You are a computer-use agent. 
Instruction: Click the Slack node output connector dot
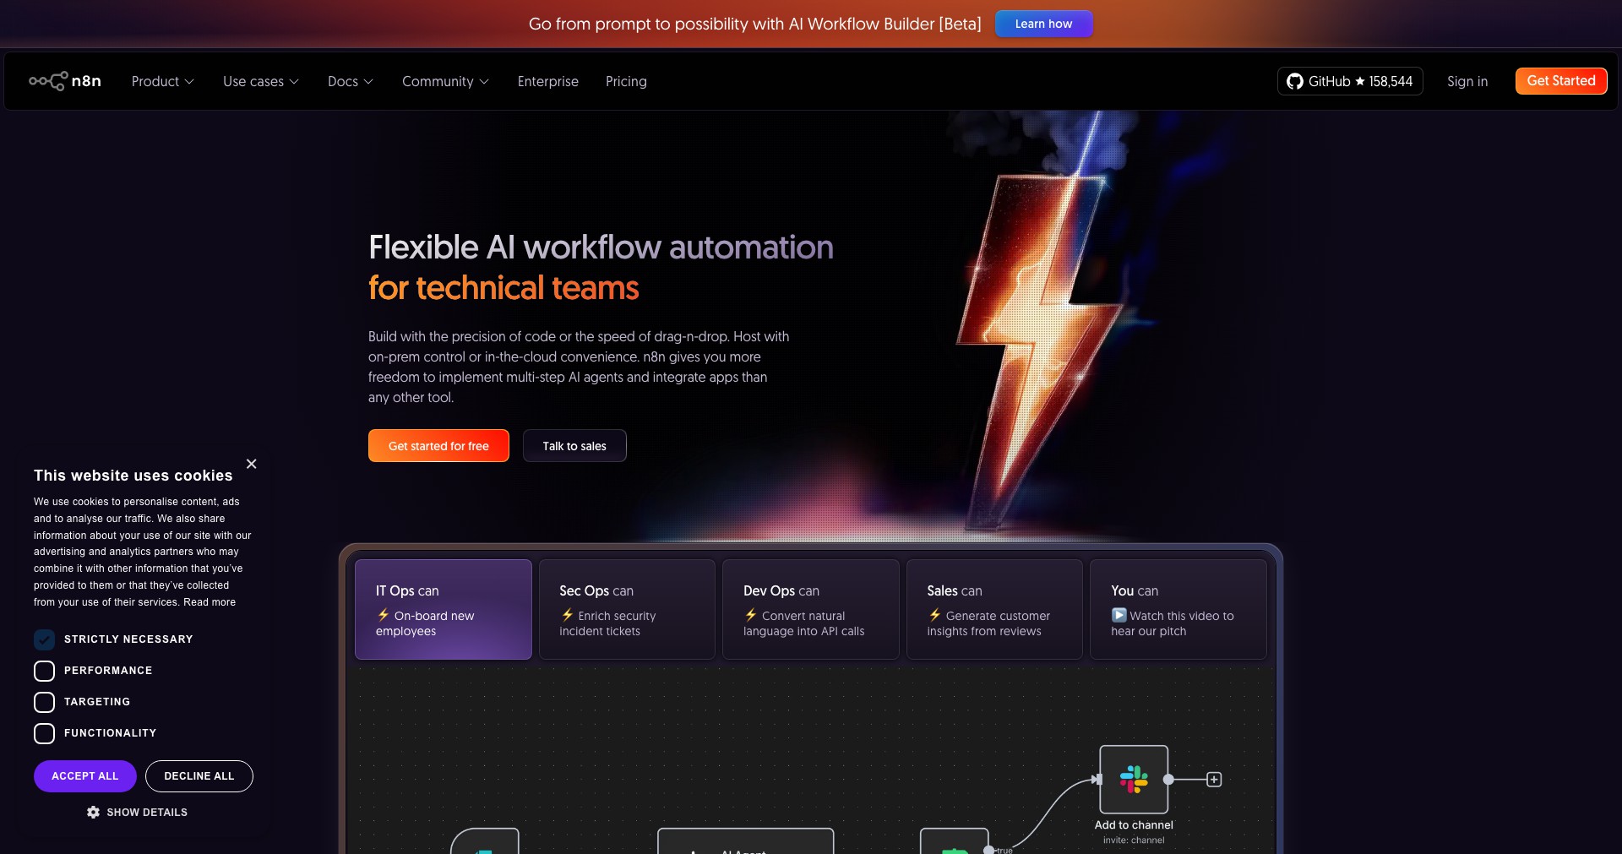pyautogui.click(x=1168, y=779)
